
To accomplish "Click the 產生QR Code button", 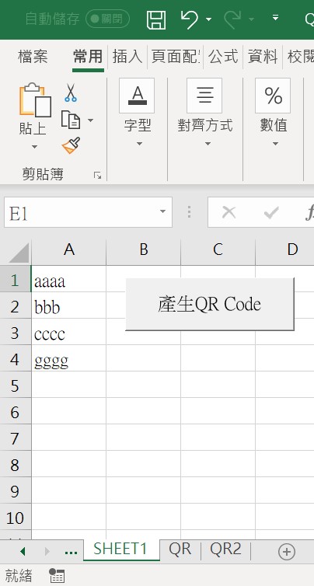I will click(x=210, y=304).
